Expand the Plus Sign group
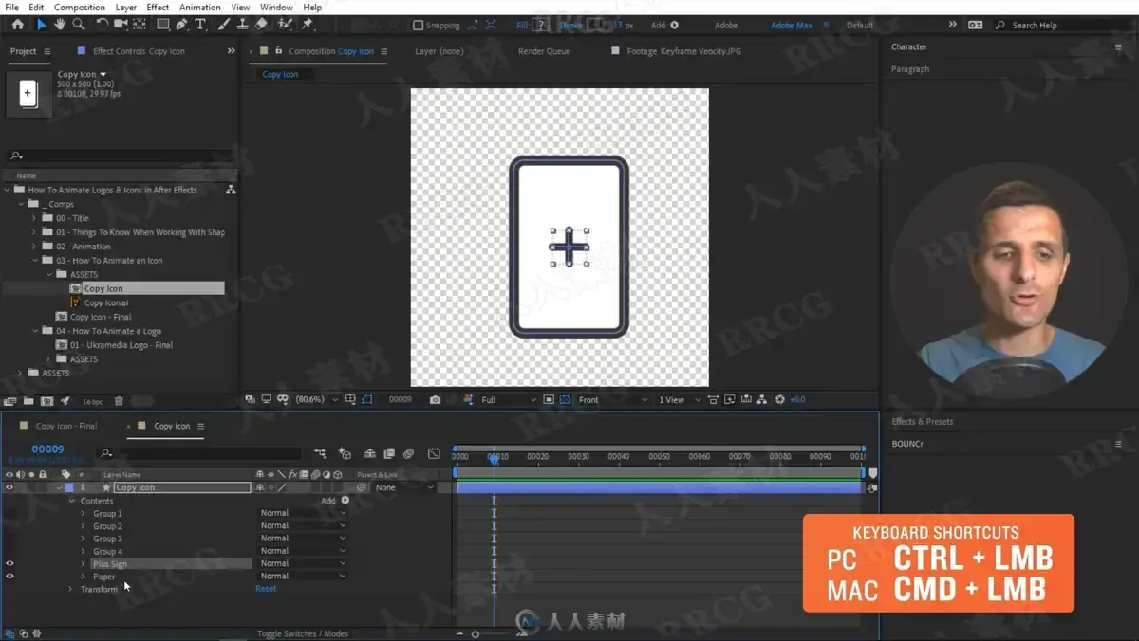1139x641 pixels. point(83,563)
